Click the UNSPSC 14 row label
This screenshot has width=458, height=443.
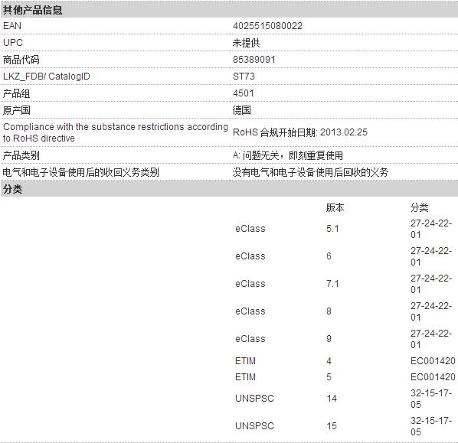(x=254, y=399)
